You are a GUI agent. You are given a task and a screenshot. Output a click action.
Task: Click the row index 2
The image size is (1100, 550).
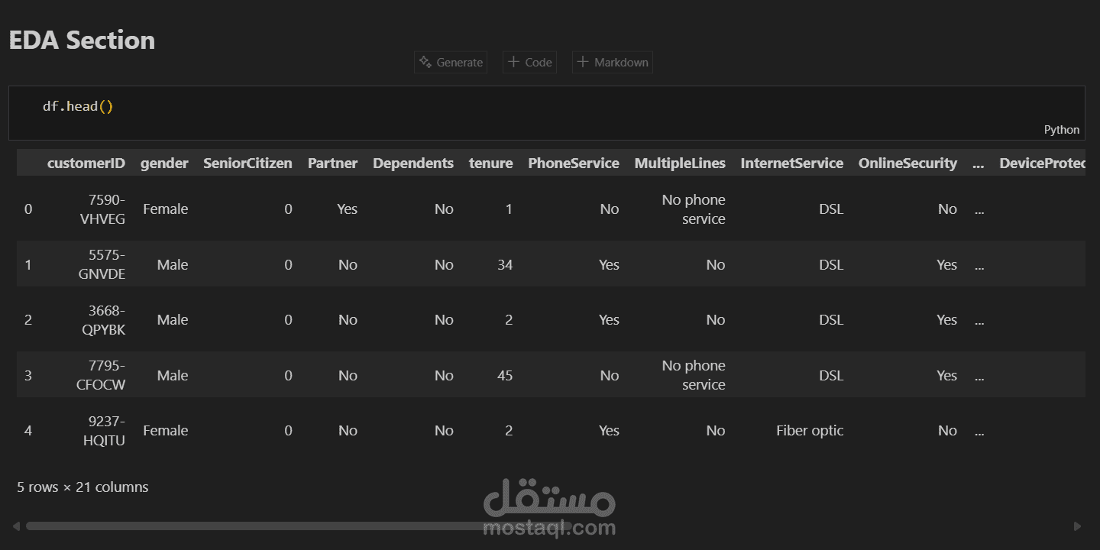tap(28, 320)
